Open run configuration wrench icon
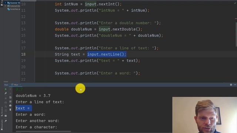 point(6,93)
